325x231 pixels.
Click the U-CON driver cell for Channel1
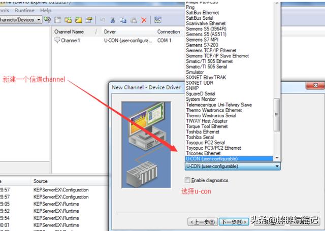click(128, 41)
